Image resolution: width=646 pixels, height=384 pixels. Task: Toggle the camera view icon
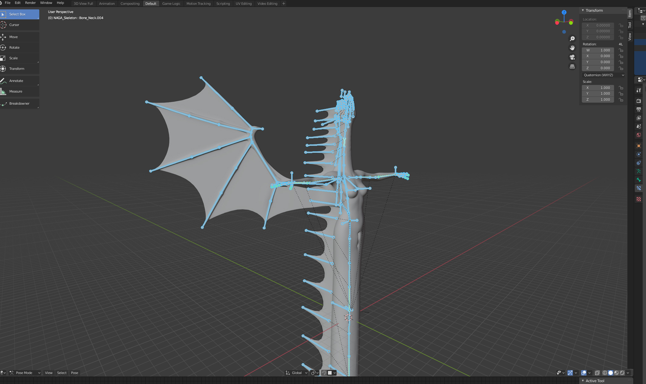pos(572,57)
